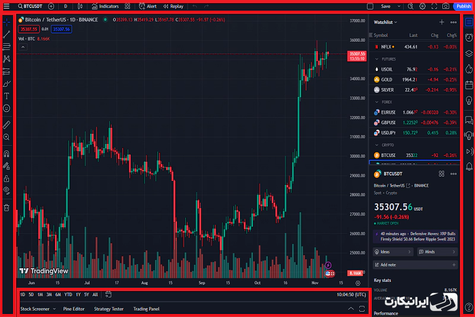
Task: Select the crosshair cursor tool
Action: [x=7, y=22]
